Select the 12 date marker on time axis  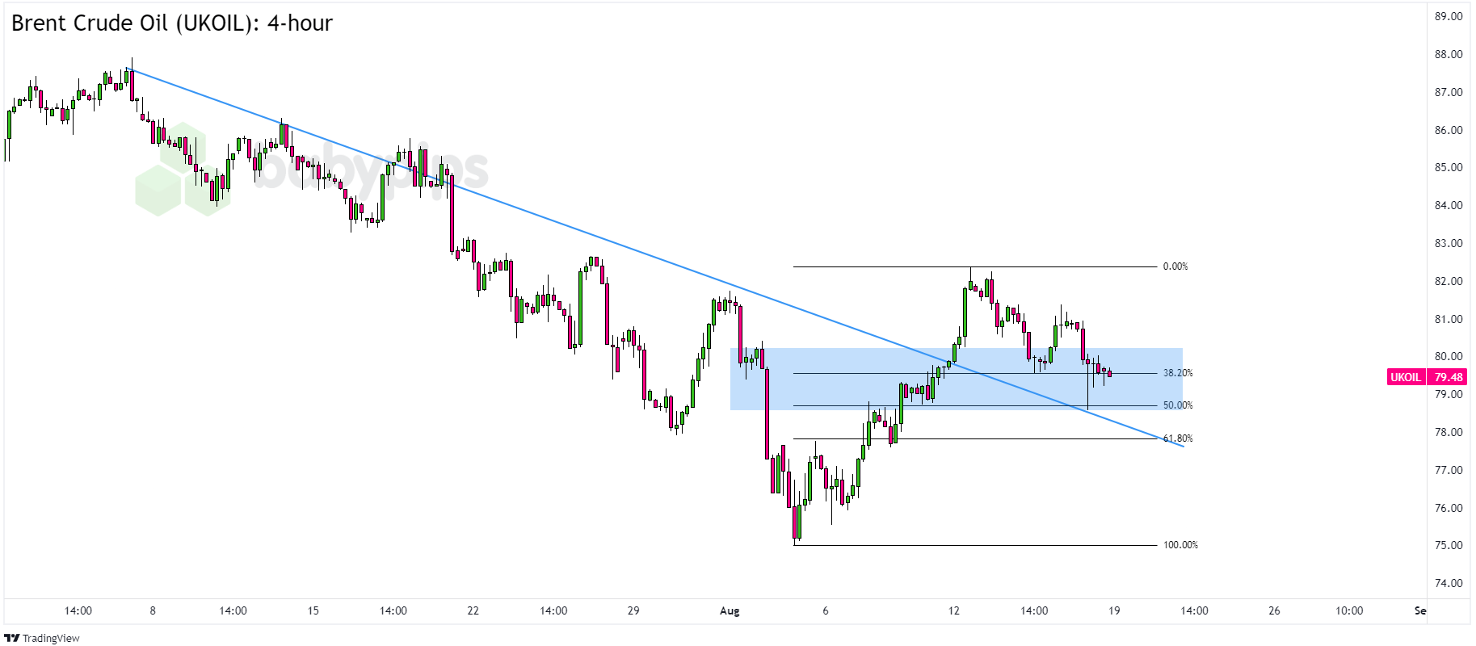pyautogui.click(x=954, y=610)
